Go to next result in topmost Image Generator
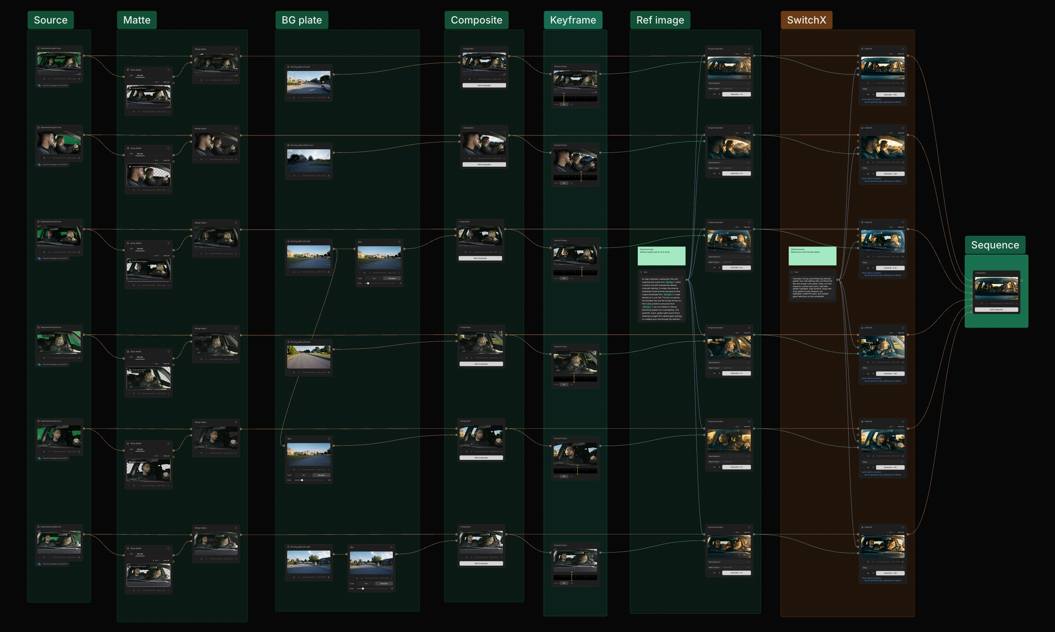The width and height of the screenshot is (1055, 632). pyautogui.click(x=741, y=54)
